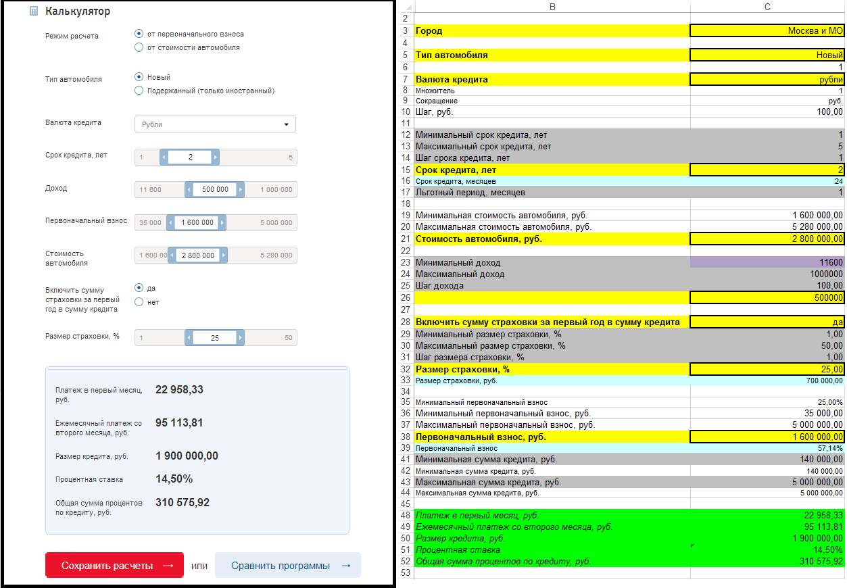Decrease income with left arrow on Доход slider
This screenshot has width=847, height=588.
pos(189,190)
